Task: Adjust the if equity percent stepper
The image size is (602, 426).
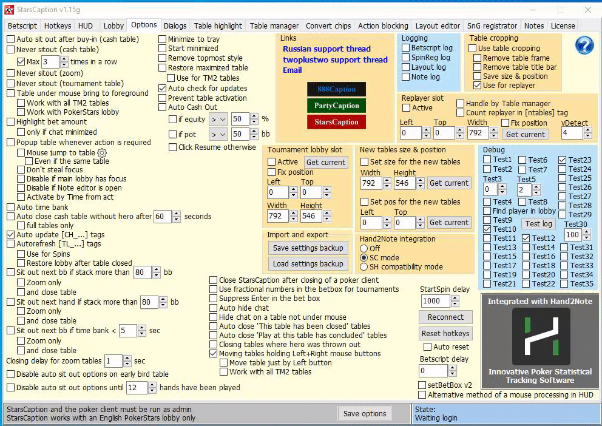Action: pyautogui.click(x=254, y=119)
